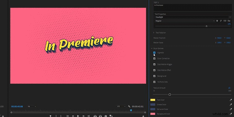Click the Extract button
234x117 pixels.
[100, 116]
